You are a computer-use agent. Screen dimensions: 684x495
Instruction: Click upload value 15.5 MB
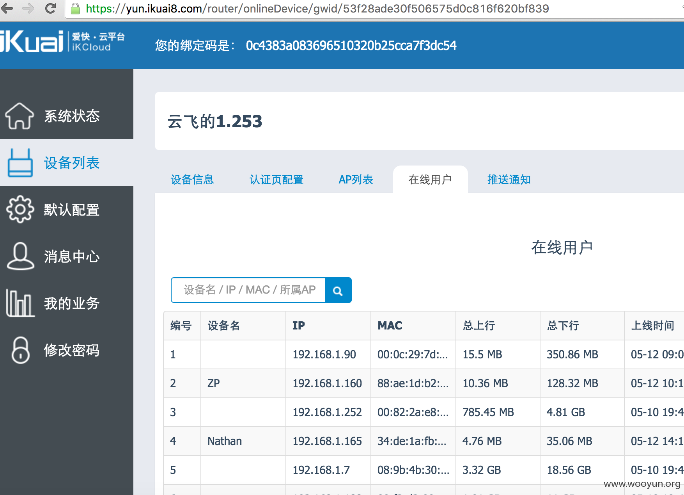(x=482, y=354)
